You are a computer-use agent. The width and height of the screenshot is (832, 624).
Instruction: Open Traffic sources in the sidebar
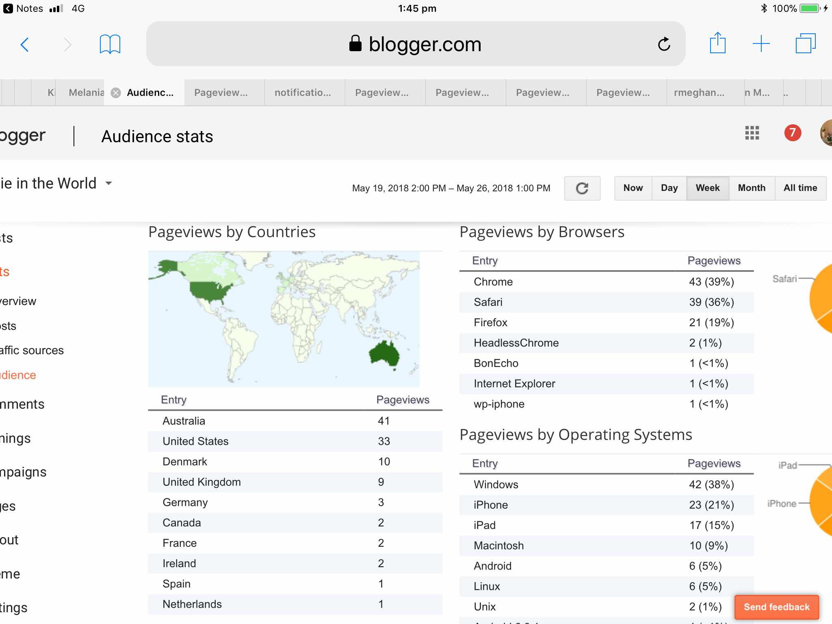point(32,351)
